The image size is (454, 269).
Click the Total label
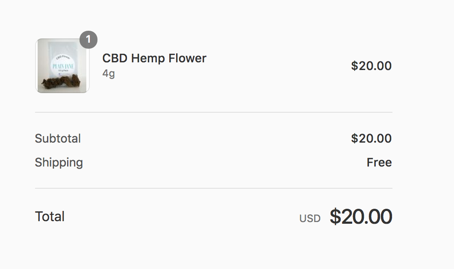click(x=50, y=216)
